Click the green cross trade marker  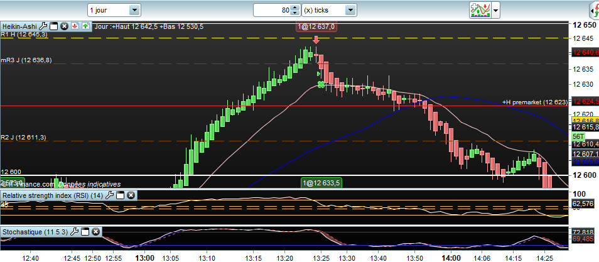tap(321, 84)
